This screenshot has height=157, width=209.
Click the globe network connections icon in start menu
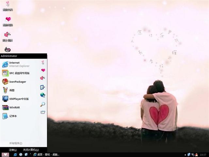tap(43, 95)
